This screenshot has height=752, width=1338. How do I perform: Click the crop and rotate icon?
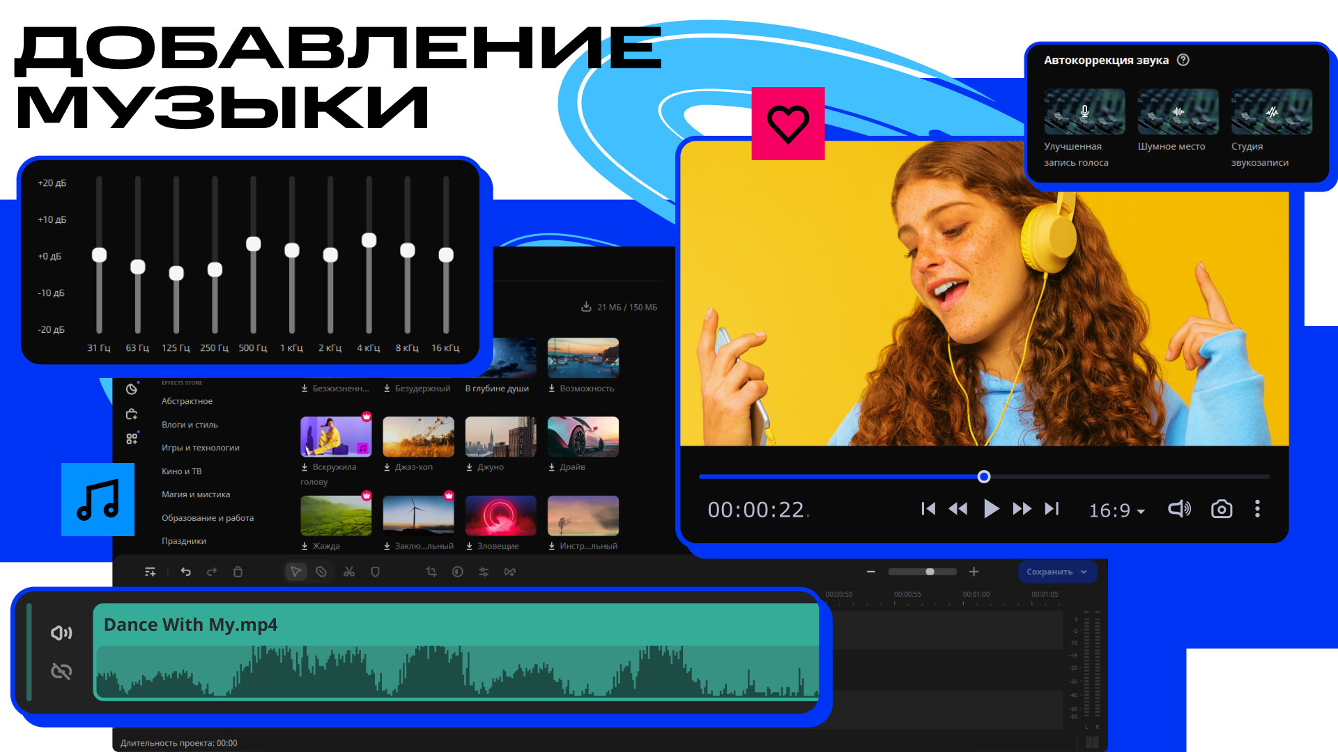click(x=431, y=572)
